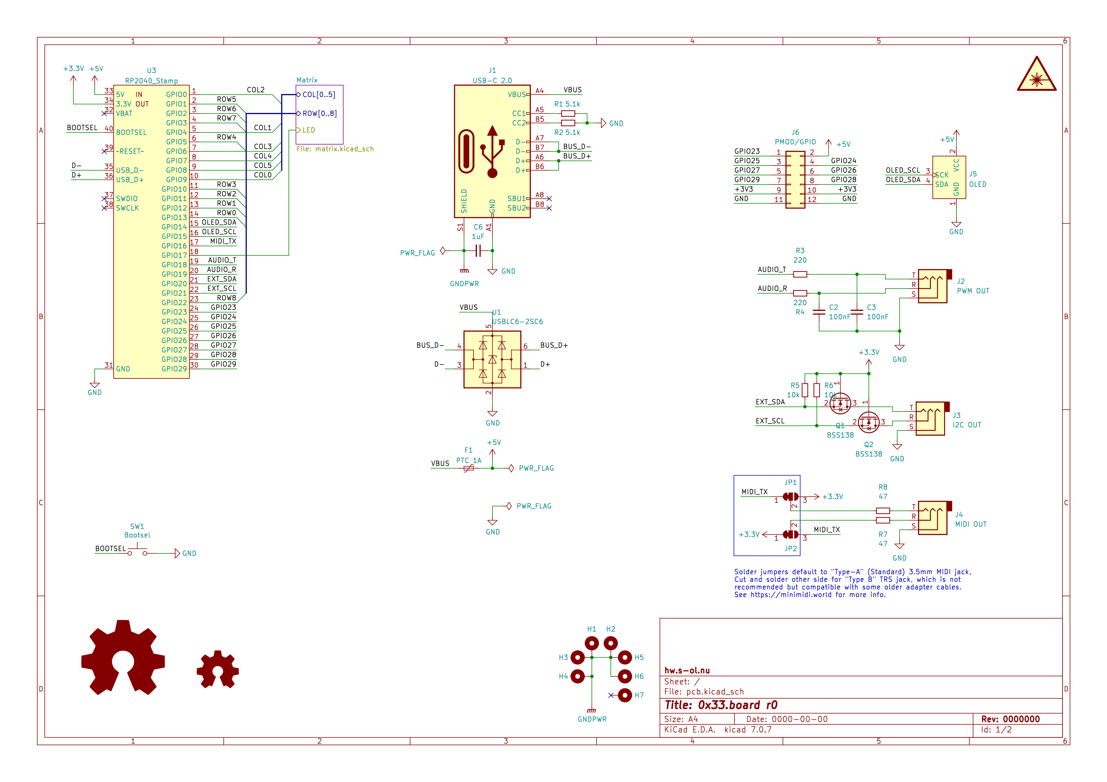
Task: Click solder jumper JP1
Action: (790, 496)
